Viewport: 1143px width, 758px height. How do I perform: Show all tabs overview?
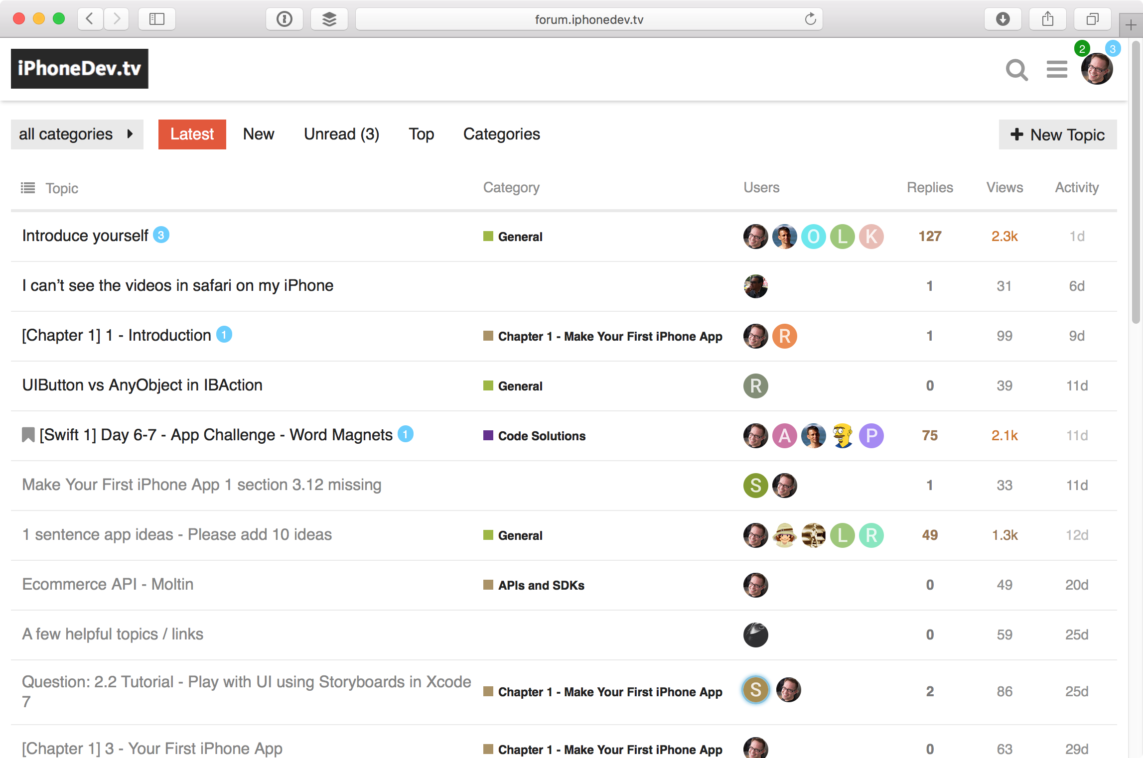click(1093, 19)
